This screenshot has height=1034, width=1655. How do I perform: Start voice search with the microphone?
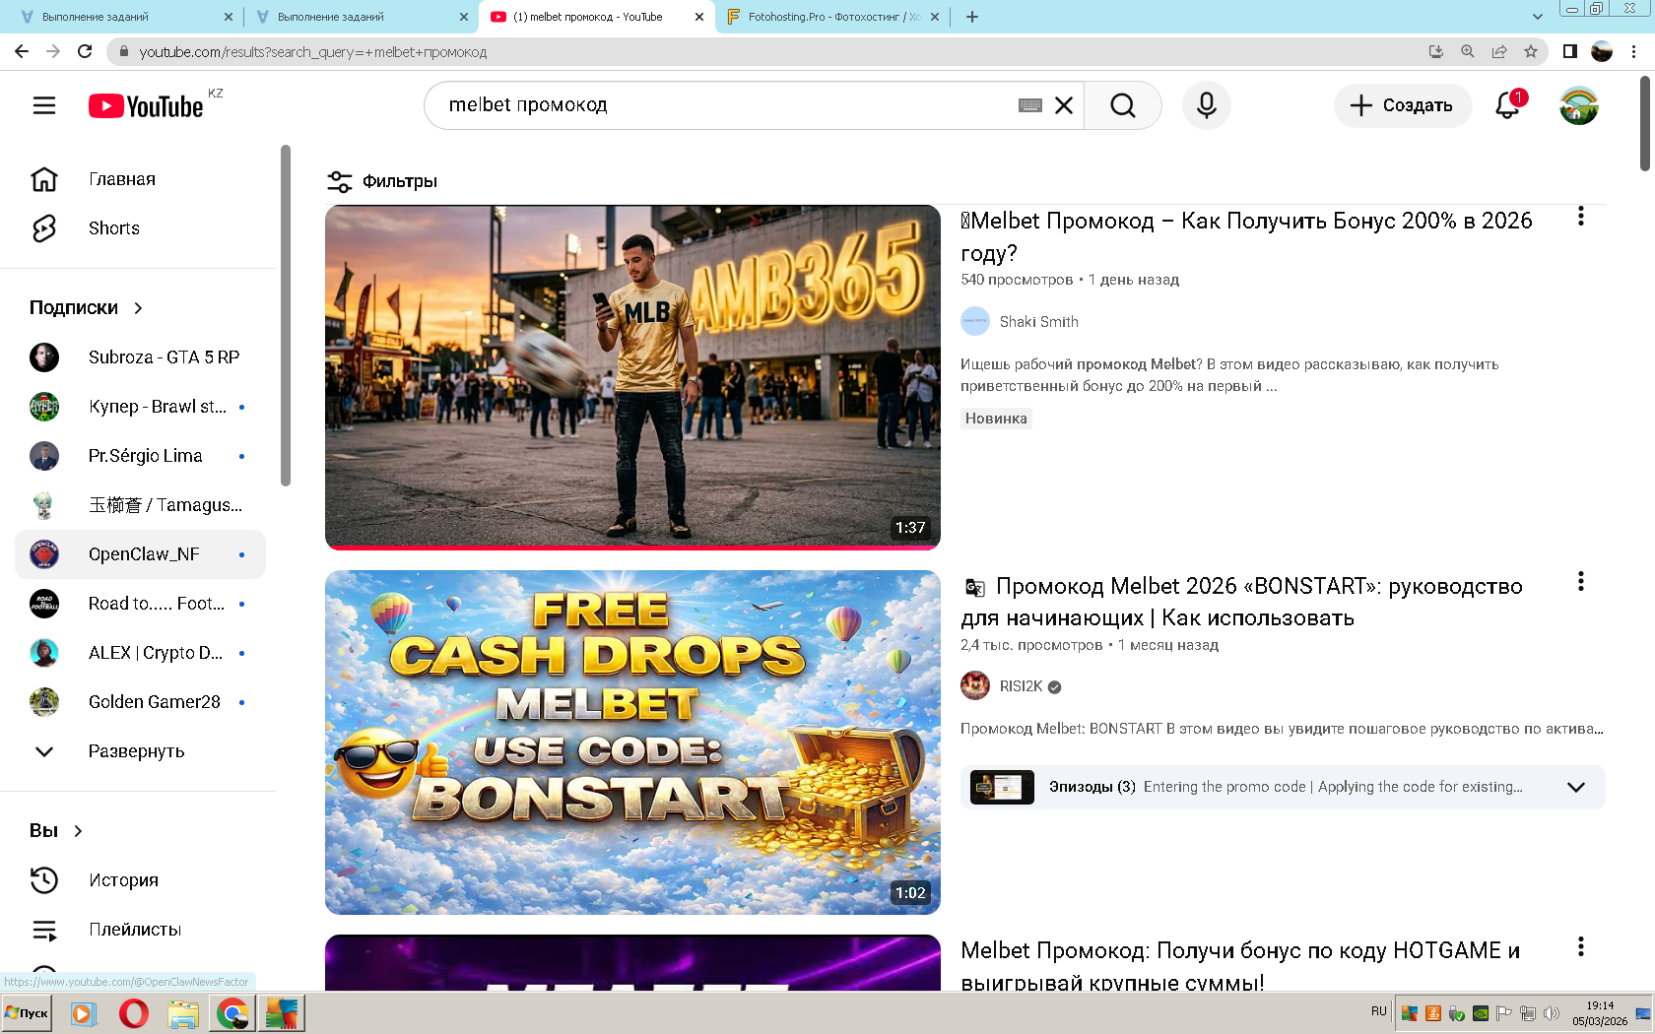[x=1207, y=105]
